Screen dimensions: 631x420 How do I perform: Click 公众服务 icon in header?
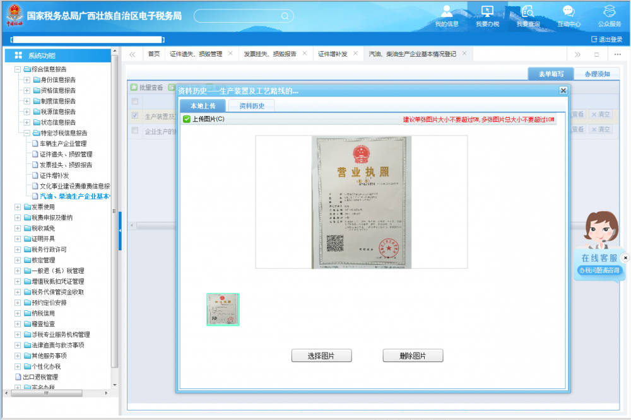(609, 12)
